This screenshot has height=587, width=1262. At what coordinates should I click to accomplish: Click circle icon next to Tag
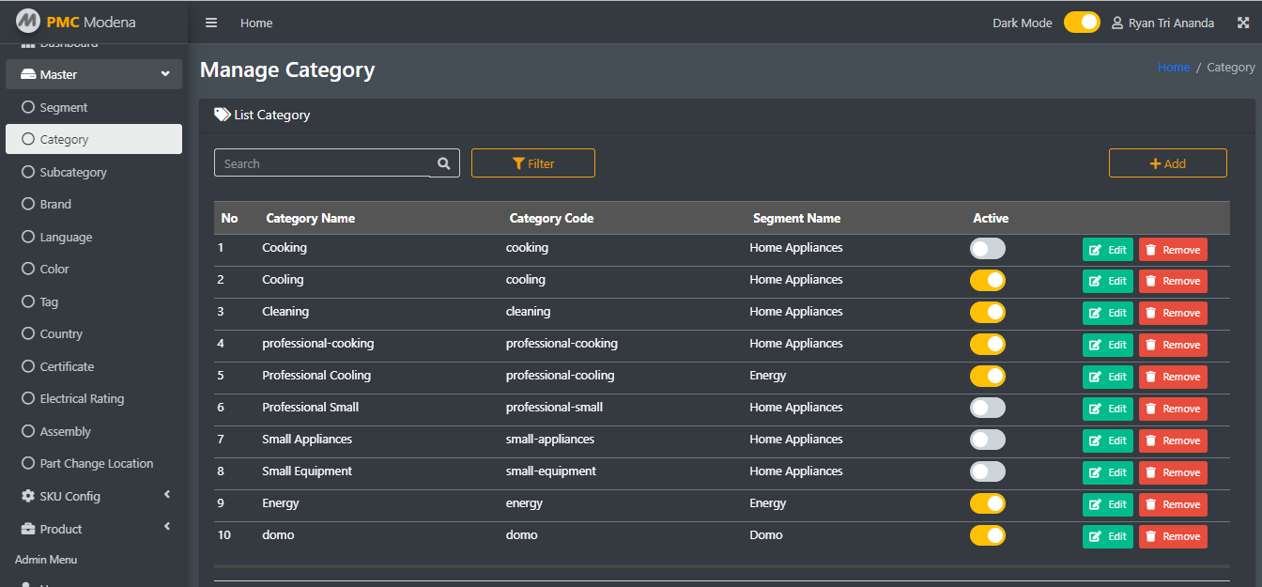28,301
